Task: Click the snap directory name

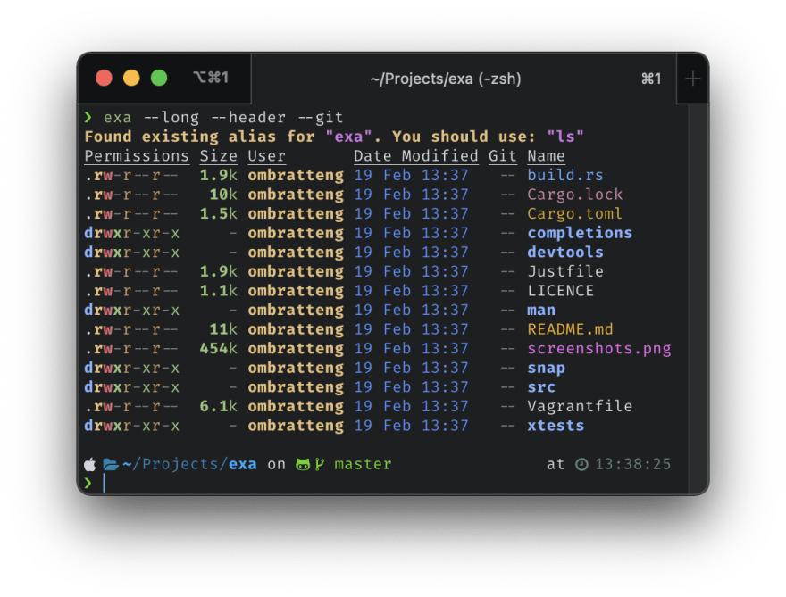Action: pos(546,369)
